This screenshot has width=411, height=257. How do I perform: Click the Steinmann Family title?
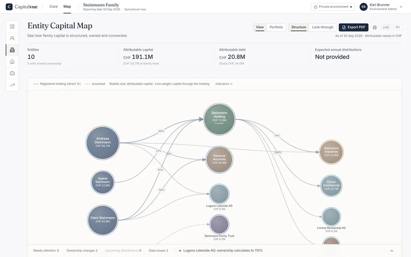(x=101, y=5)
